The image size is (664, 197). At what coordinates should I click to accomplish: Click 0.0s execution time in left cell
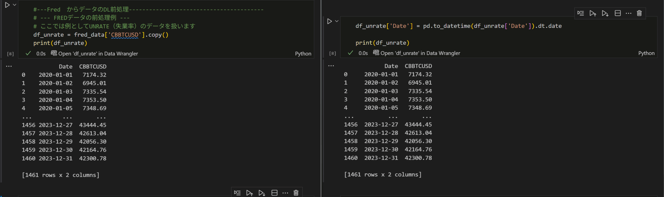pyautogui.click(x=41, y=54)
